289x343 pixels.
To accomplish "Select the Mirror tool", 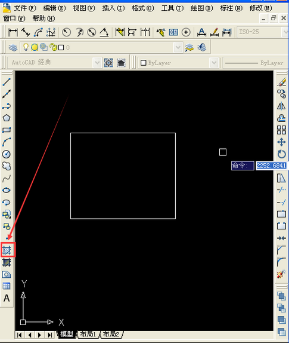I will click(282, 106).
